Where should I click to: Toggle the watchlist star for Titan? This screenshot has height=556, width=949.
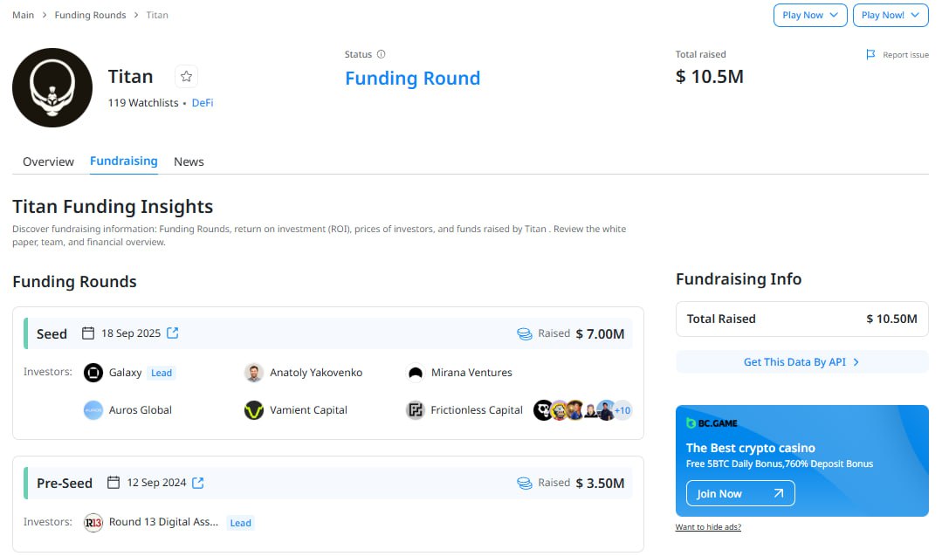[186, 77]
